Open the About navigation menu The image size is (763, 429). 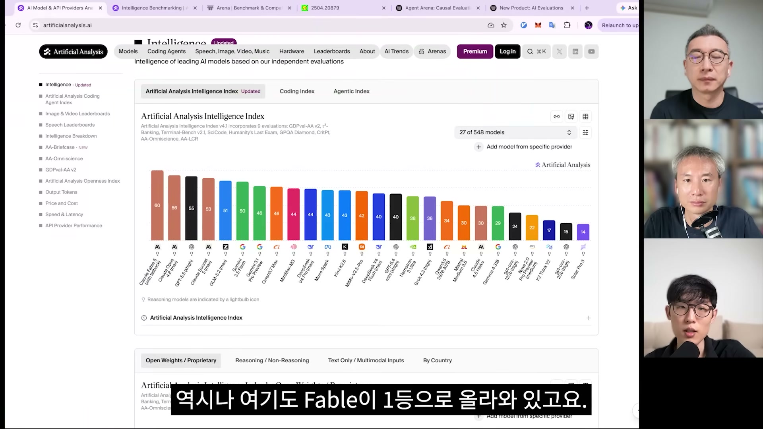coord(367,51)
